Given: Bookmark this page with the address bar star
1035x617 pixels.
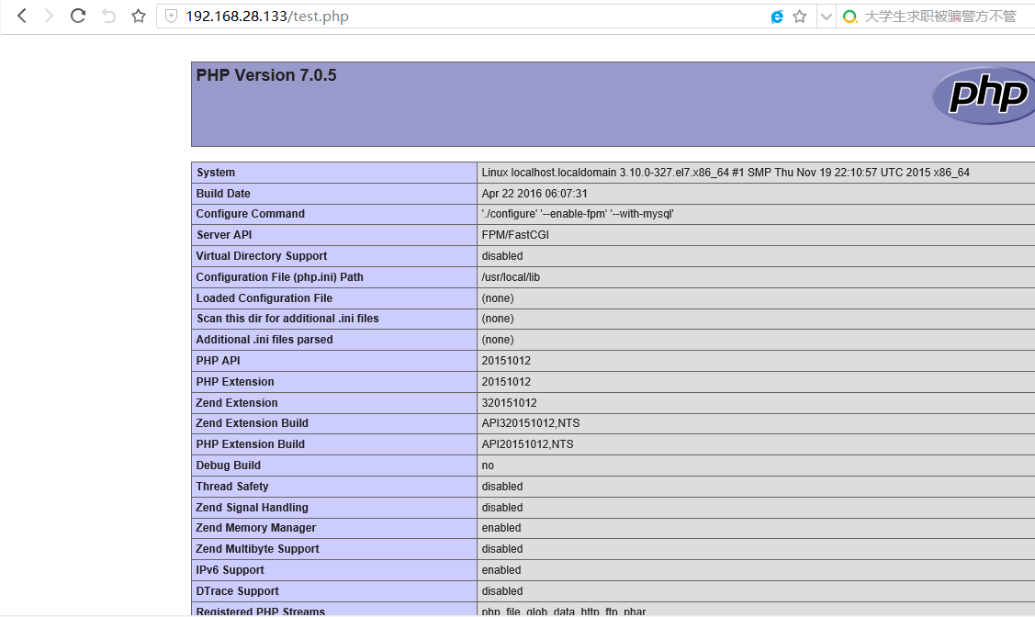Looking at the screenshot, I should click(800, 16).
